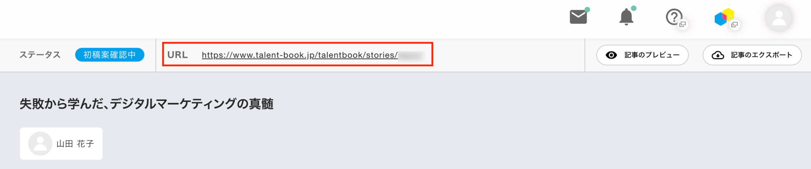Click 山田 花子's avatar picture
The width and height of the screenshot is (811, 169).
tap(40, 144)
